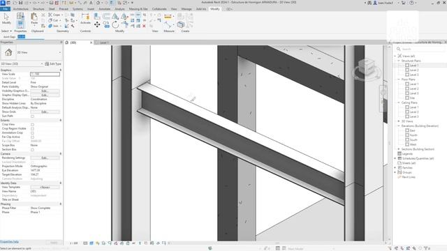Image resolution: width=447 pixels, height=251 pixels.
Task: Collapse the Ceiling Plans node
Action: (x=399, y=102)
